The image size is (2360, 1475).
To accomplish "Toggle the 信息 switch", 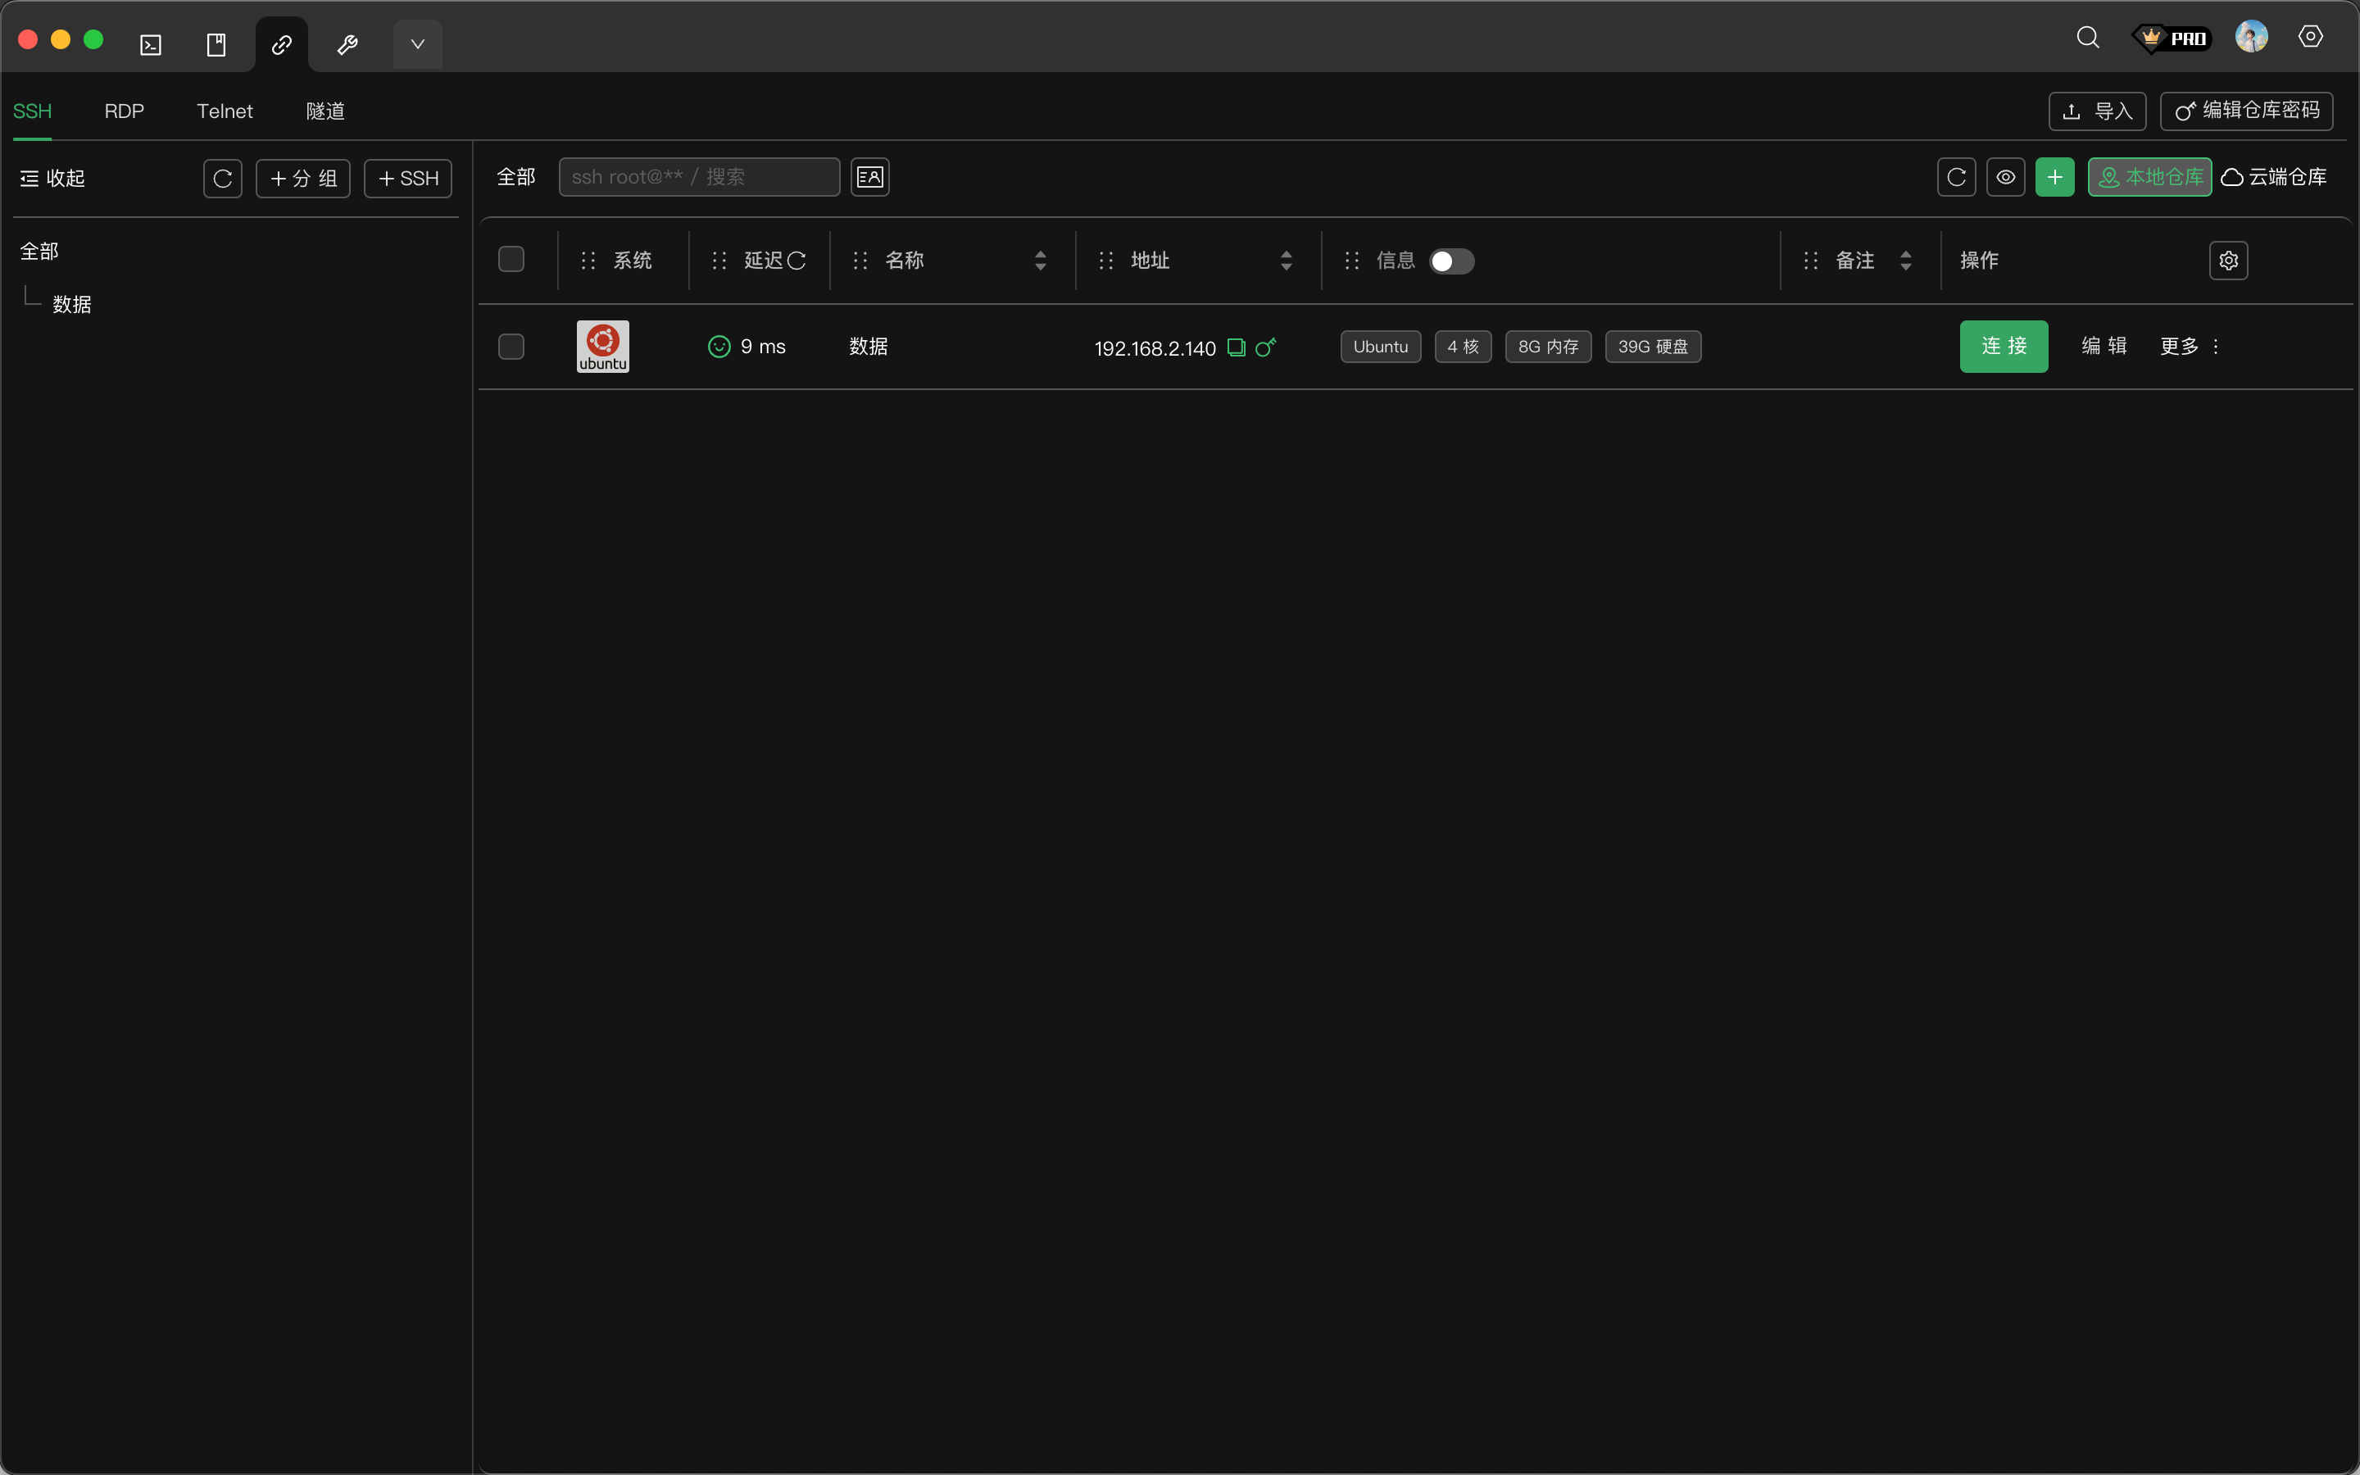I will point(1451,261).
